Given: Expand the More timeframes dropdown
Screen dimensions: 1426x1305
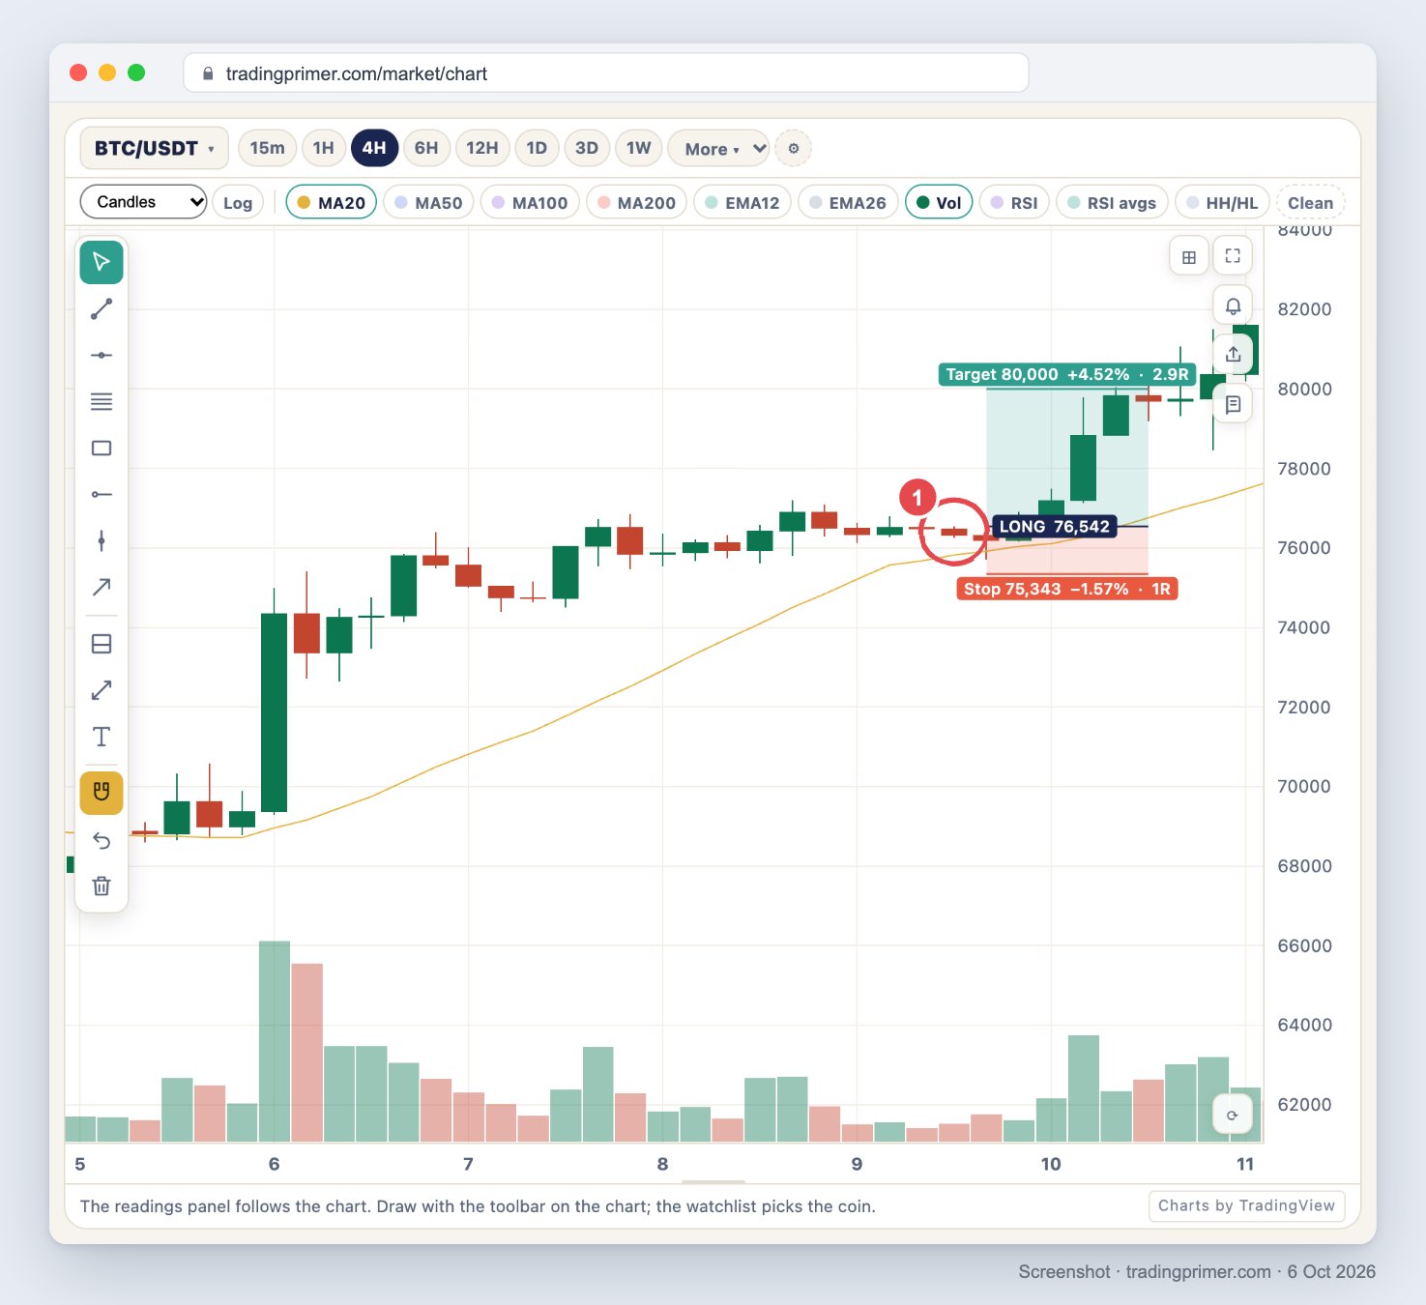Looking at the screenshot, I should tap(718, 148).
